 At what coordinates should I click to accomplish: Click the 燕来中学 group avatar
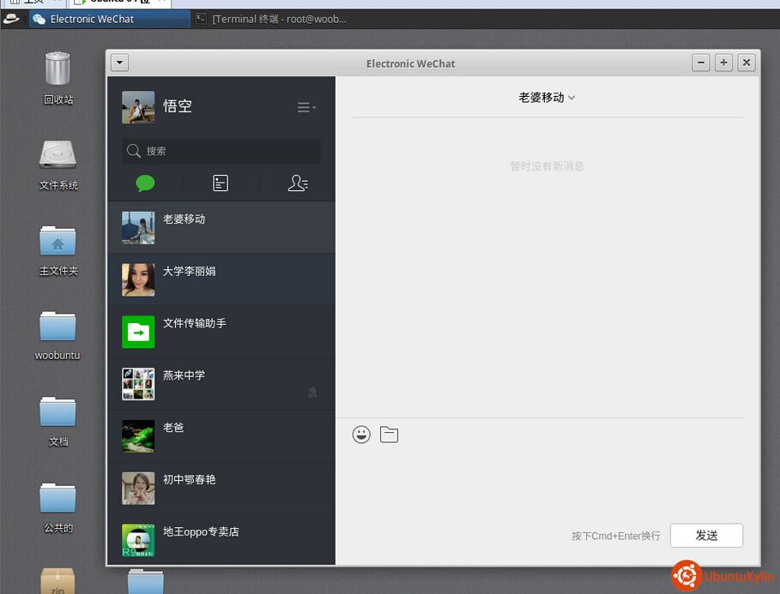tap(138, 384)
